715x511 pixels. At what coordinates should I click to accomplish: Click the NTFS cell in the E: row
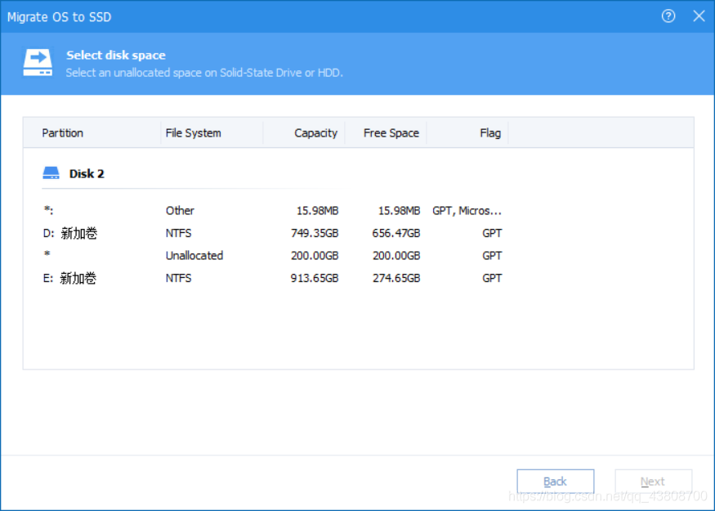click(x=178, y=278)
